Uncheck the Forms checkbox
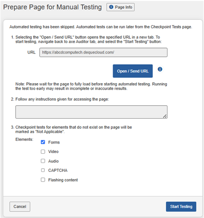Viewport: 204px width, 218px height. (43, 142)
